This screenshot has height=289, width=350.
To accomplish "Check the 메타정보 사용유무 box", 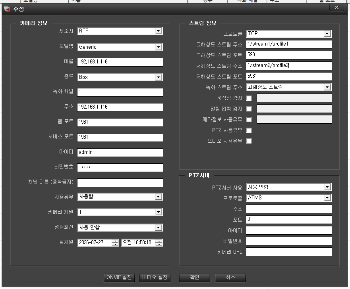I will [x=249, y=119].
